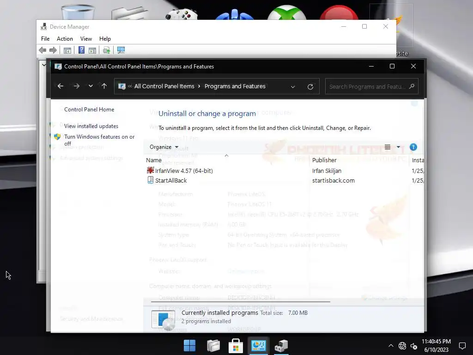The height and width of the screenshot is (355, 473).
Task: Click the horizontal scrollbar of the program list
Action: coord(240,301)
